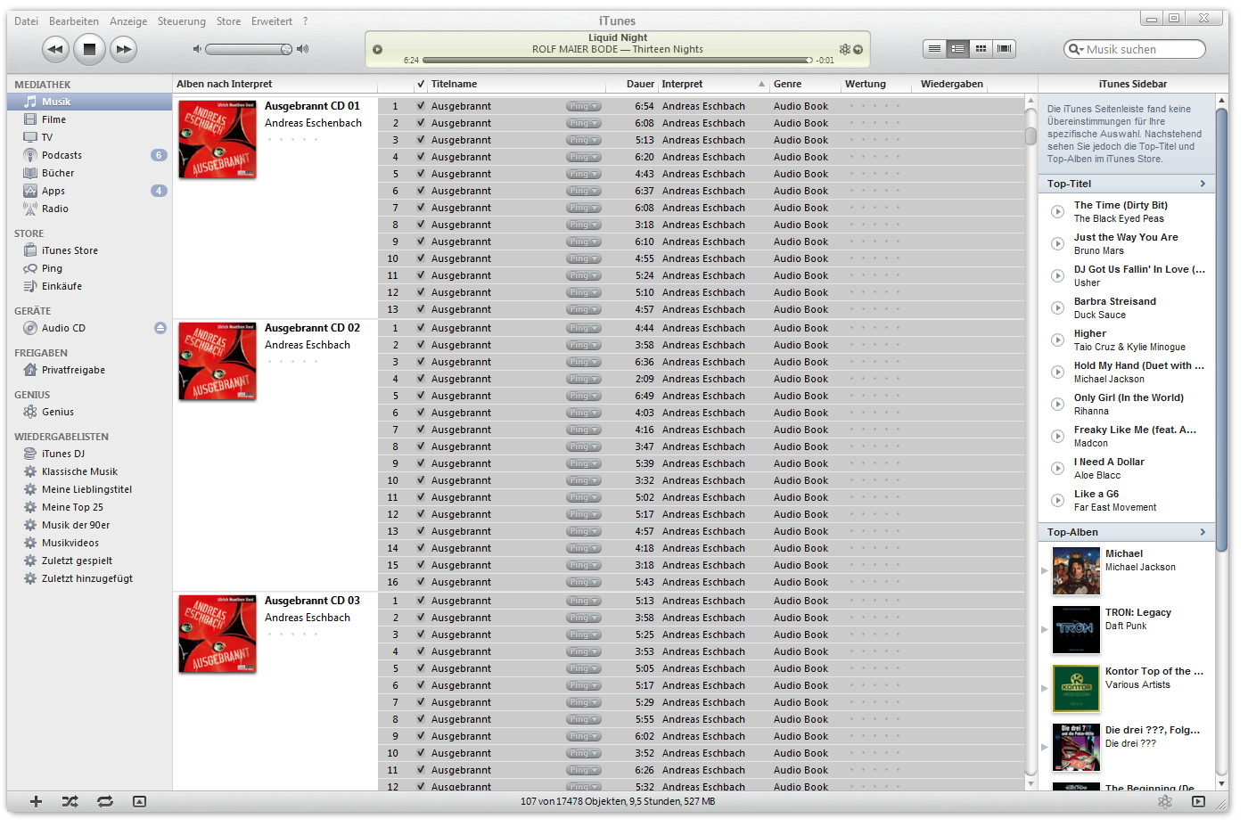Click the small play icon in the display

377,49
